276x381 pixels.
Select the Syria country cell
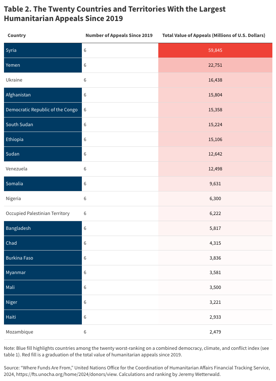click(43, 50)
